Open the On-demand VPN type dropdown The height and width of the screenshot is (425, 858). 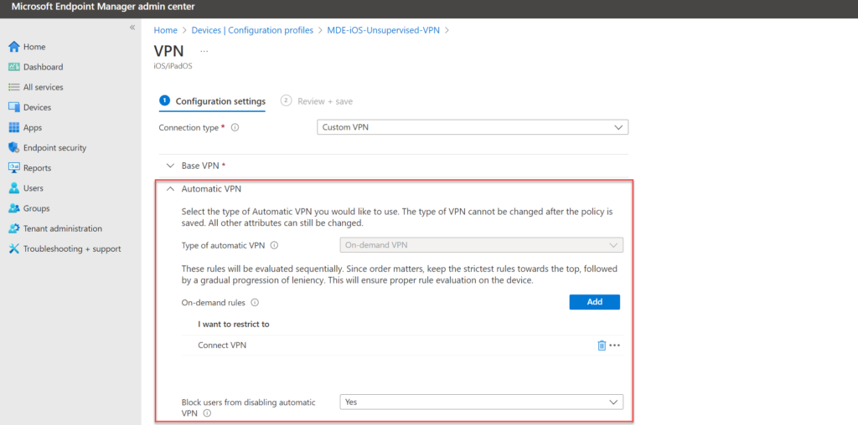tap(482, 245)
